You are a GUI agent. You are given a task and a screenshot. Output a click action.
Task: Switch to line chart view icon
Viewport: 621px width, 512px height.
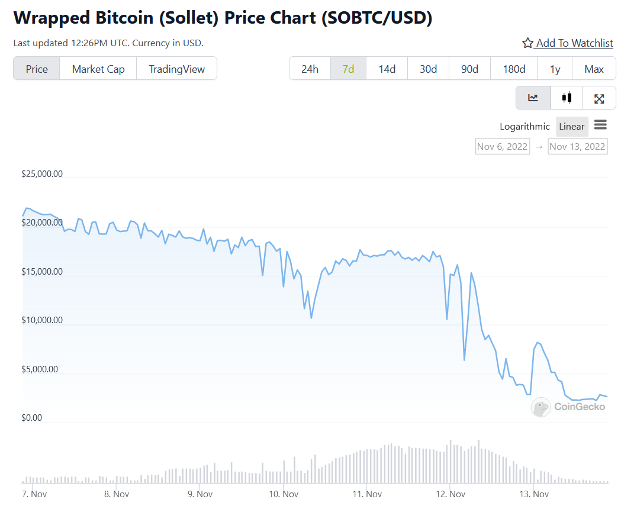(x=533, y=98)
